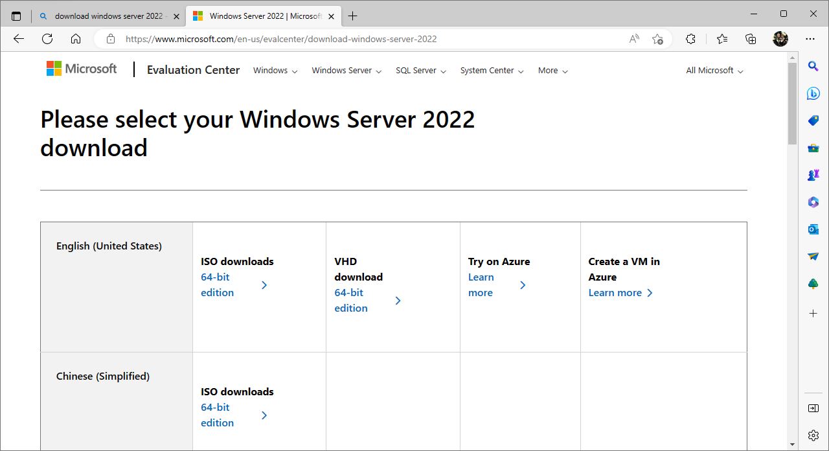
Task: Click the Create a VM in Azure Learn more link
Action: point(615,293)
